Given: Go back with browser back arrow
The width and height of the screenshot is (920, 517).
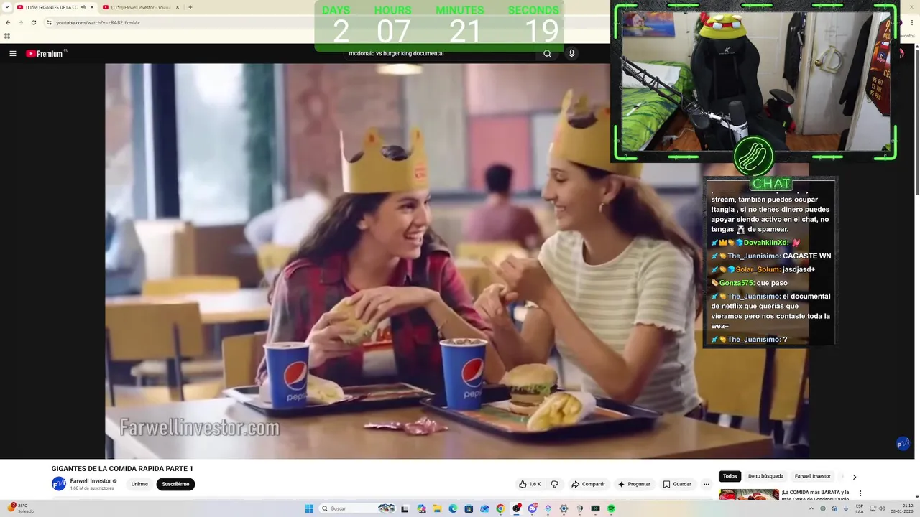Looking at the screenshot, I should 8,22.
